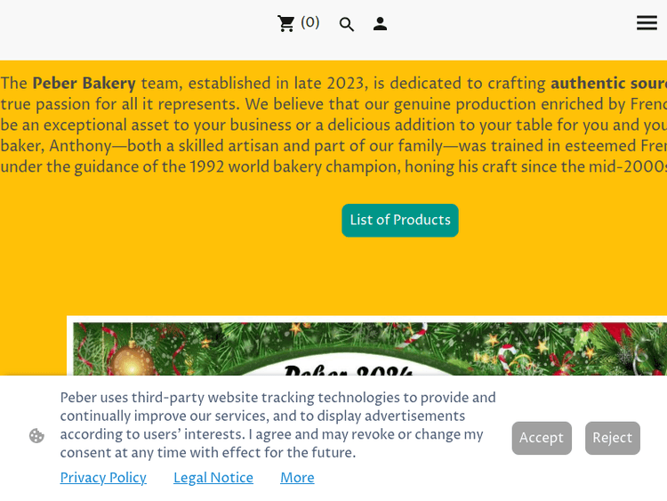
Task: Open the Privacy Policy link
Action: pyautogui.click(x=103, y=478)
